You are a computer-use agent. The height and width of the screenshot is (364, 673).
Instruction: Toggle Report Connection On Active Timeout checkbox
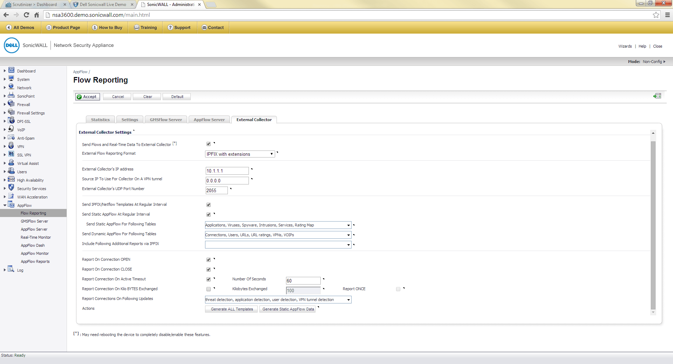pos(209,279)
